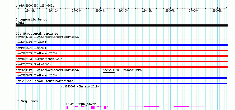Click the 29003k ruler tick label
235x110 pixels.
77,11
